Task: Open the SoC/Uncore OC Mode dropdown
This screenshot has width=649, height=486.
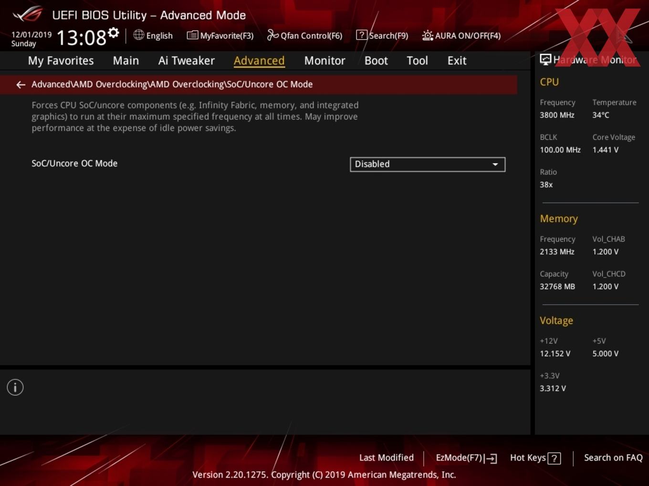Action: 428,164
